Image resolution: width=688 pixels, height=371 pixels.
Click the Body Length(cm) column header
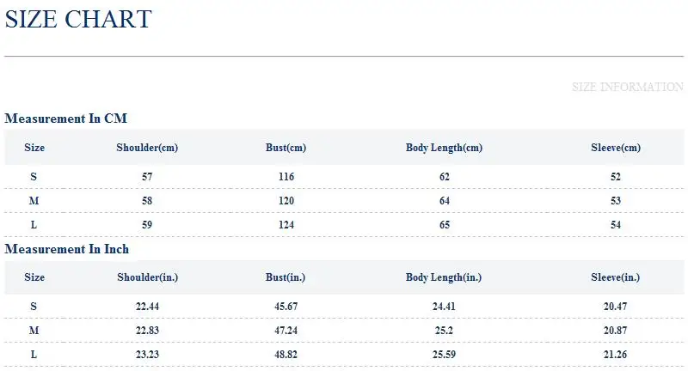pyautogui.click(x=444, y=148)
